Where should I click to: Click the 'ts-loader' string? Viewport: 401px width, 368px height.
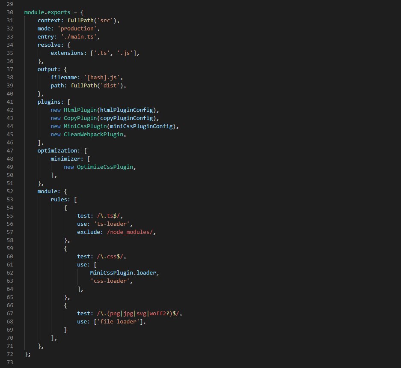point(112,224)
